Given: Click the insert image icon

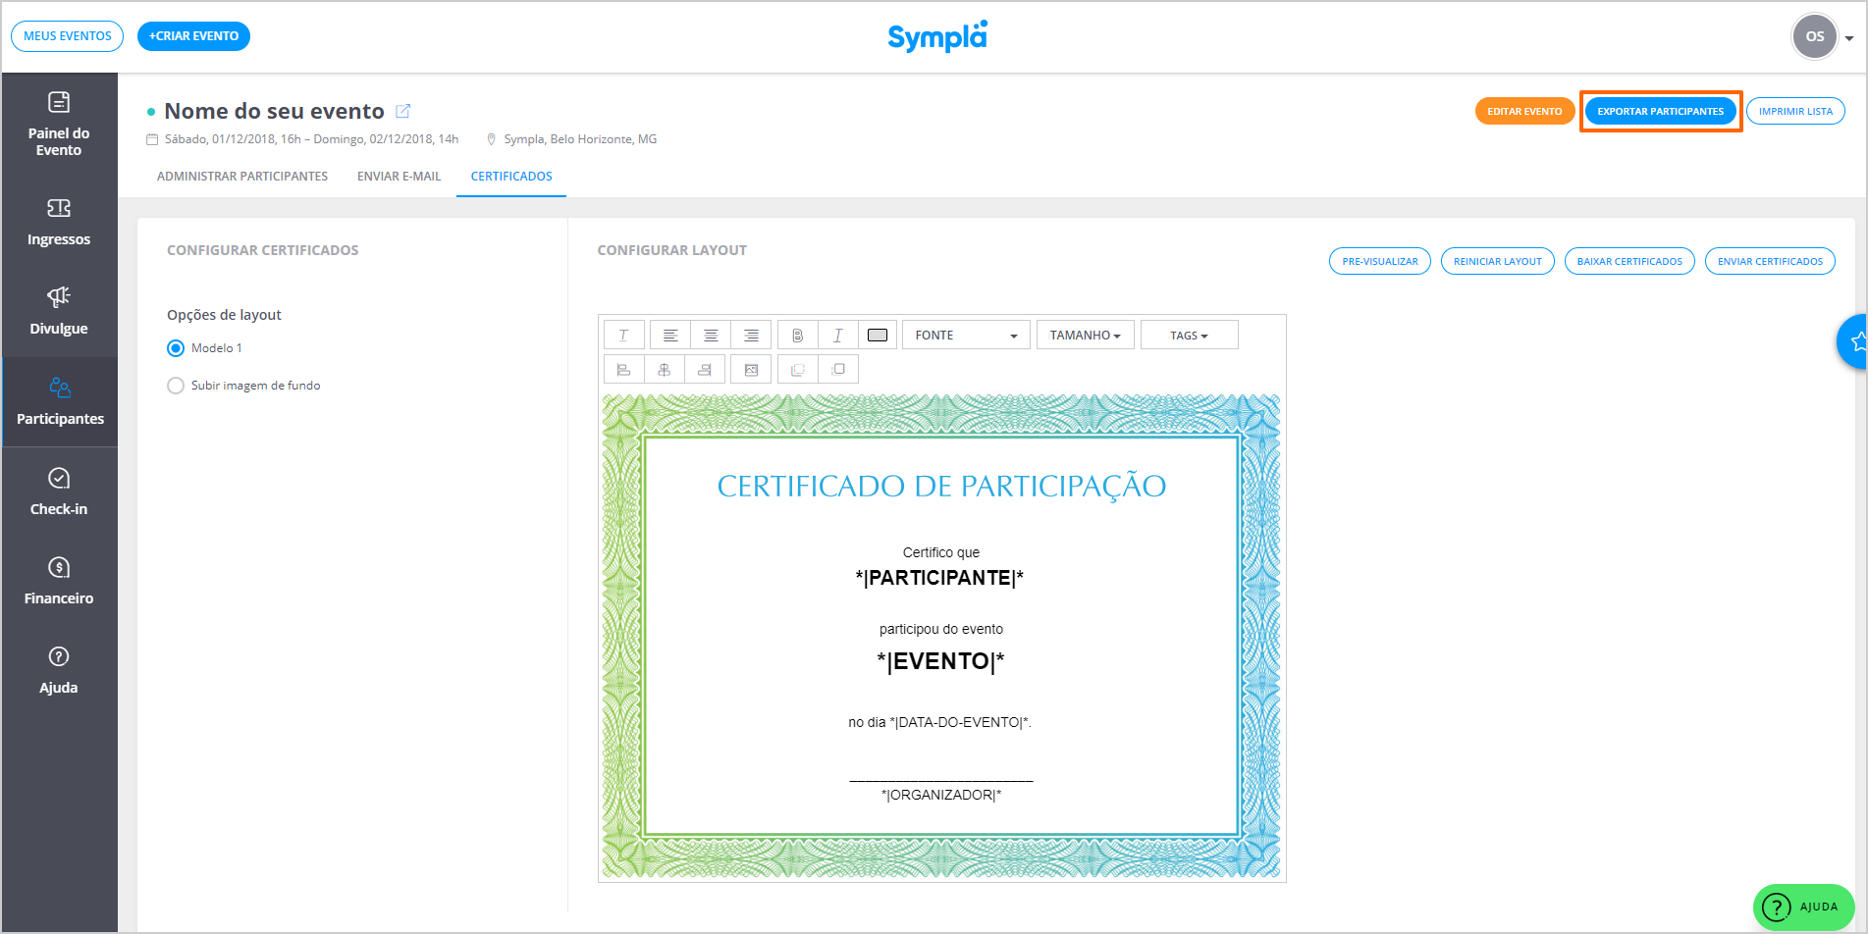Looking at the screenshot, I should [751, 370].
